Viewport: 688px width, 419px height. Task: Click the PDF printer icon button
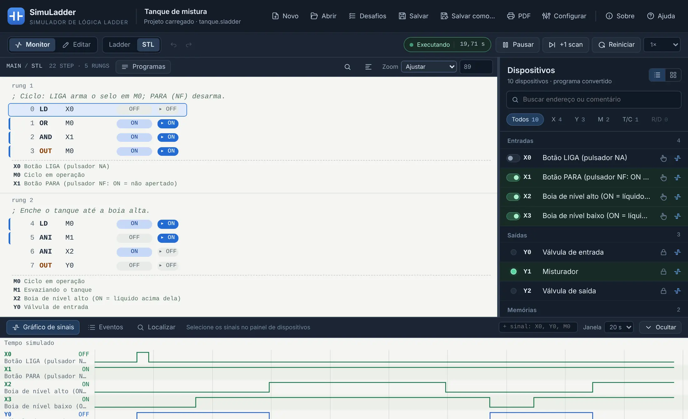click(519, 16)
